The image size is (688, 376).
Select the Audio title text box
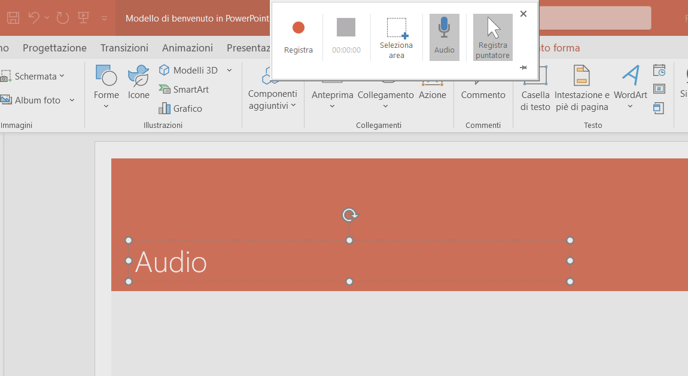(x=171, y=261)
